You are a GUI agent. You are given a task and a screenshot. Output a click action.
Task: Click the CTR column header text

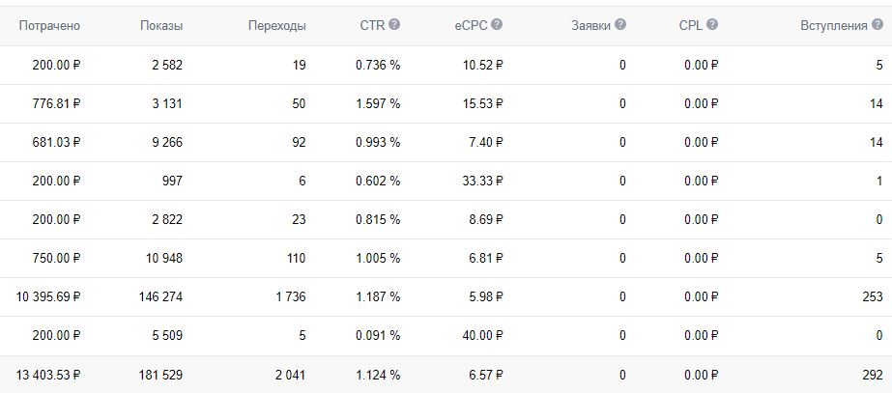tap(372, 26)
